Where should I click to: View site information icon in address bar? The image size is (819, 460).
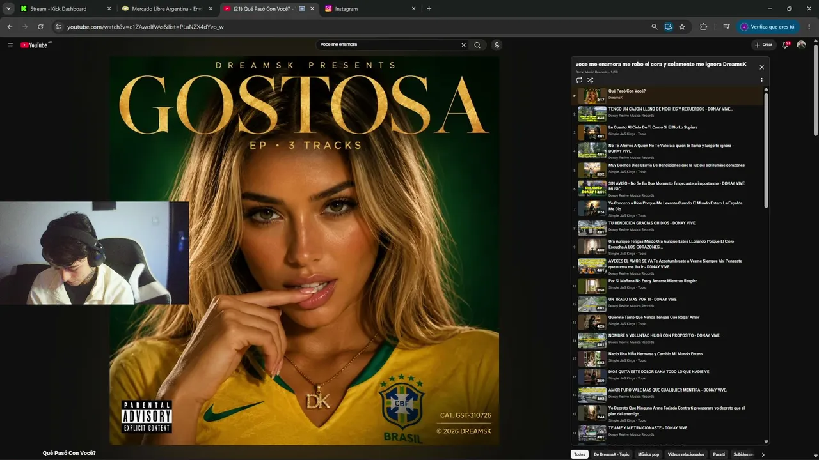click(x=58, y=27)
